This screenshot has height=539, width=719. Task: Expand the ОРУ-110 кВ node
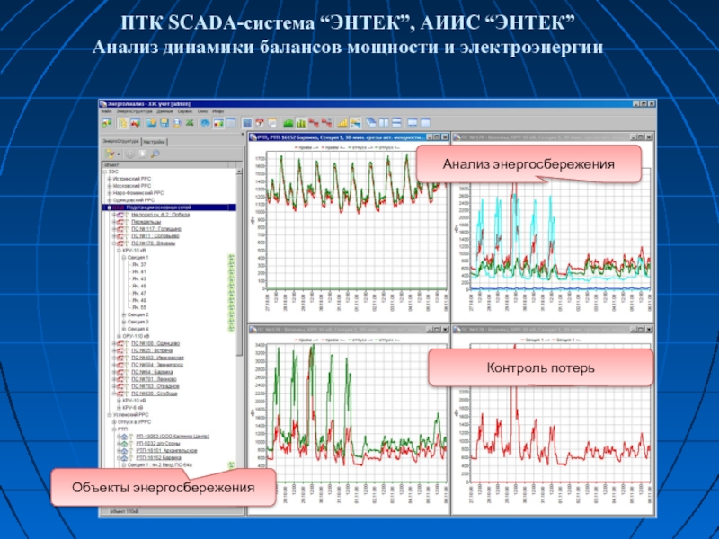(x=119, y=336)
